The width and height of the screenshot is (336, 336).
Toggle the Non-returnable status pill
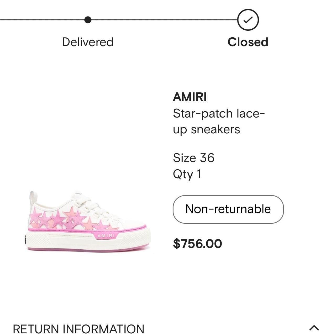[228, 209]
